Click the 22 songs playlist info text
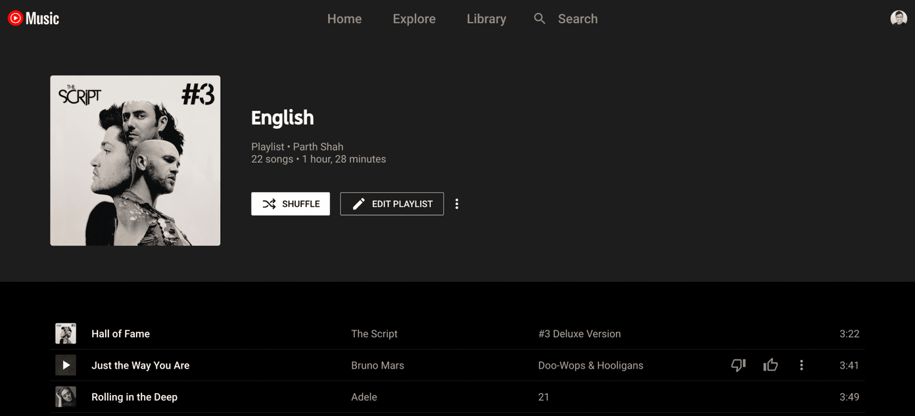Screen dimensions: 915x416 coord(272,159)
